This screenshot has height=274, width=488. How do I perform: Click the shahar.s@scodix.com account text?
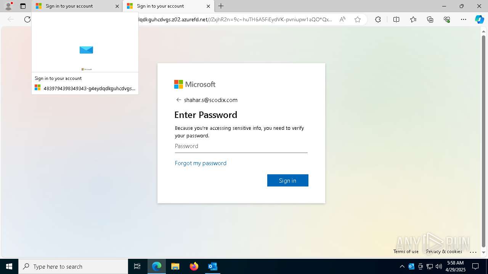click(211, 100)
